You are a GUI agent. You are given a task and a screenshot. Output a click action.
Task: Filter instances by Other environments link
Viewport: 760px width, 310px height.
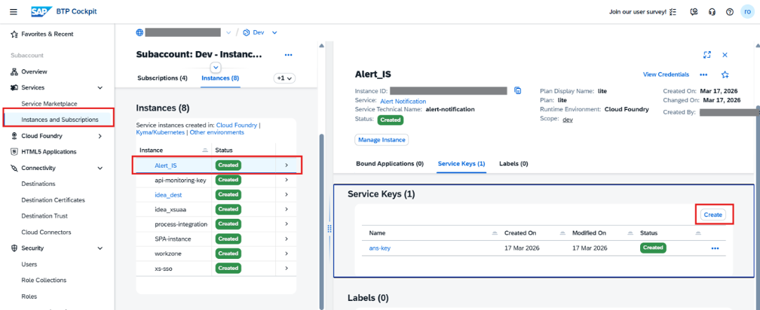click(216, 132)
